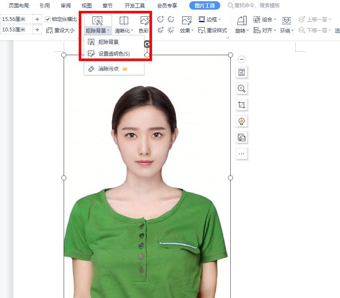The height and width of the screenshot is (298, 340).
Task: Open the Replace Picture icon in the sidebar
Action: (242, 137)
